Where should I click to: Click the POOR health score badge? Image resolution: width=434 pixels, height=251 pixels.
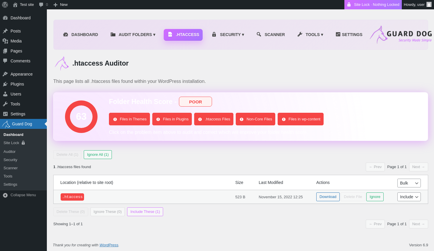[x=195, y=102]
